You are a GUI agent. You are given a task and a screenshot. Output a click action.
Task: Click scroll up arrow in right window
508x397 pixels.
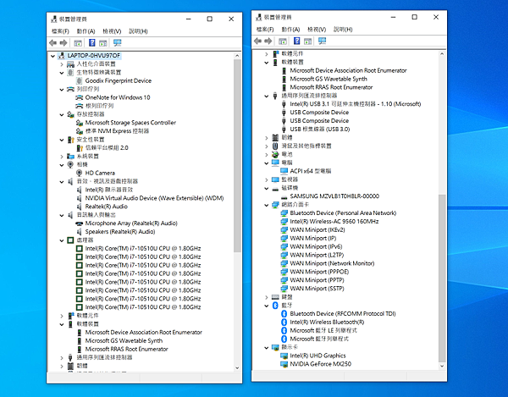pyautogui.click(x=442, y=54)
